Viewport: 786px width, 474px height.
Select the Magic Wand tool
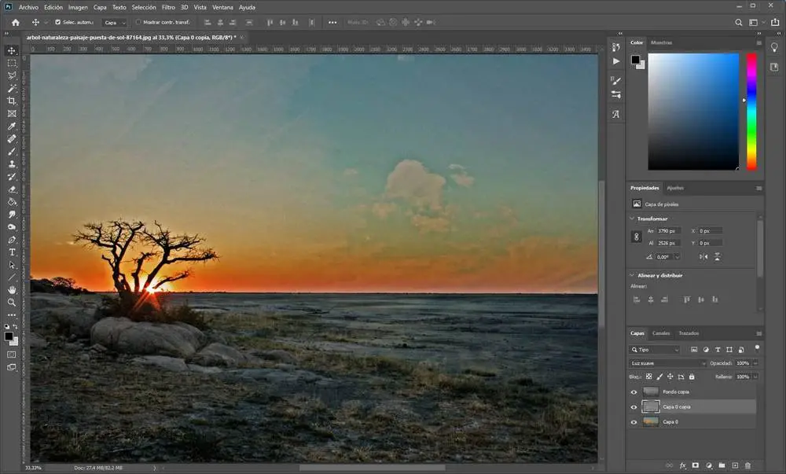click(12, 89)
